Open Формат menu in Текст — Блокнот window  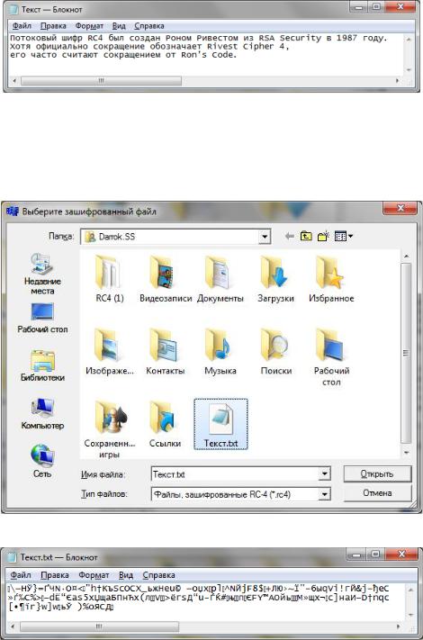[x=89, y=26]
